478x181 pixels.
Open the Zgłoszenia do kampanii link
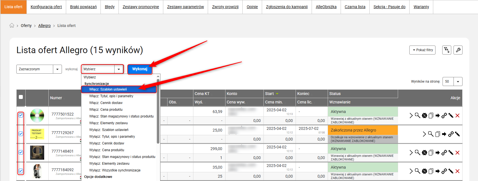tap(287, 7)
